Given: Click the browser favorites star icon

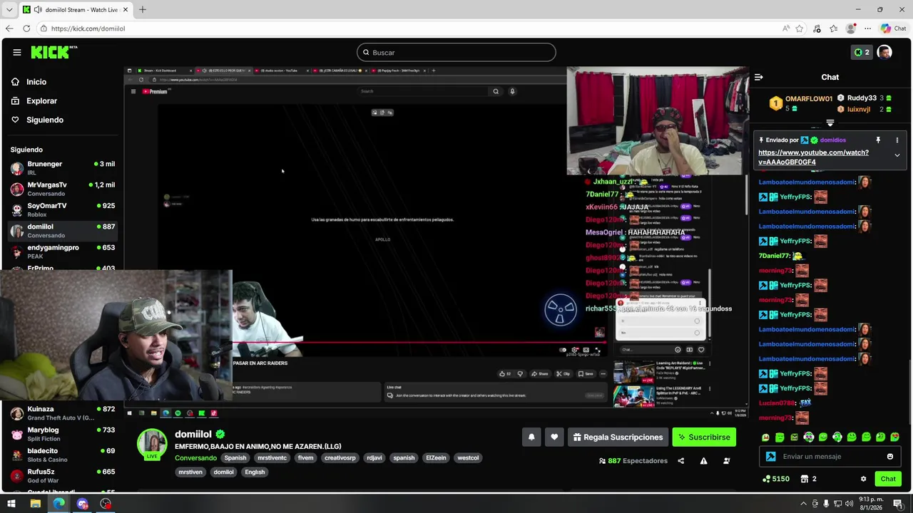Looking at the screenshot, I should [x=800, y=28].
